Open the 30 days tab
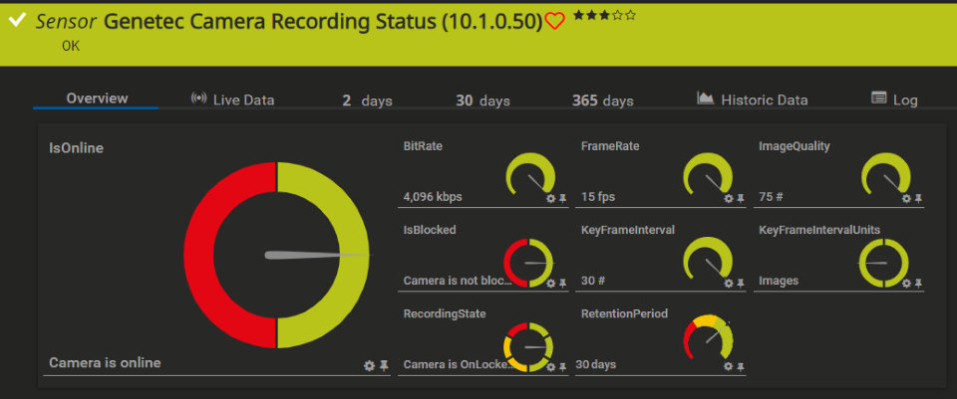Screen dimensions: 957x399 pyautogui.click(x=482, y=100)
